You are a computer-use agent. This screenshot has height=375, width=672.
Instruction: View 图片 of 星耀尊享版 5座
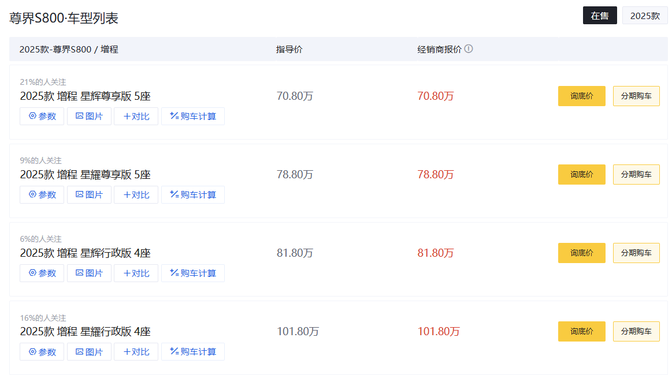click(89, 195)
